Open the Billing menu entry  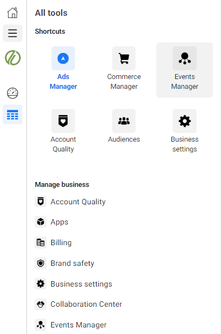click(53, 242)
